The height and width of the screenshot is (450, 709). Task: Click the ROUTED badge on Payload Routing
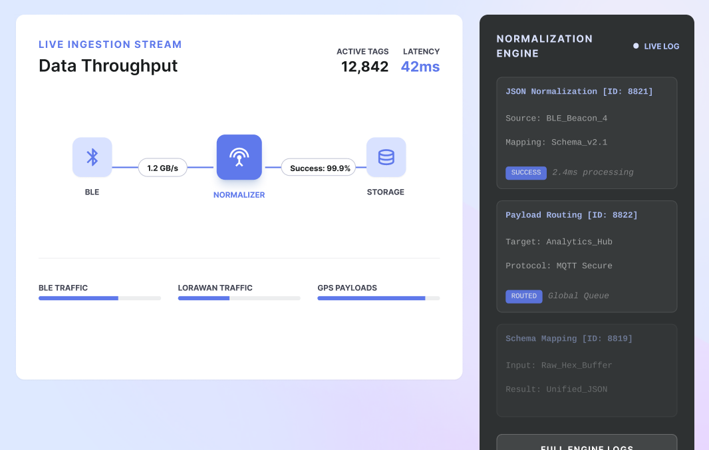524,296
